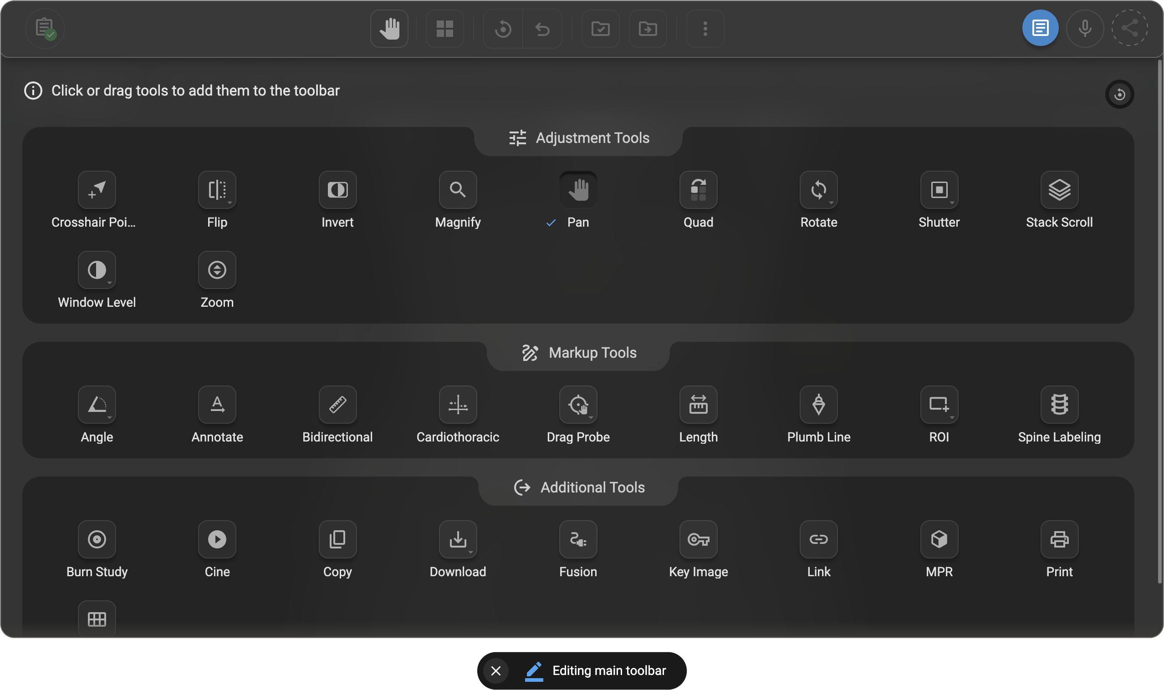Image resolution: width=1164 pixels, height=690 pixels.
Task: Select the Annotate markup tool
Action: 217,405
